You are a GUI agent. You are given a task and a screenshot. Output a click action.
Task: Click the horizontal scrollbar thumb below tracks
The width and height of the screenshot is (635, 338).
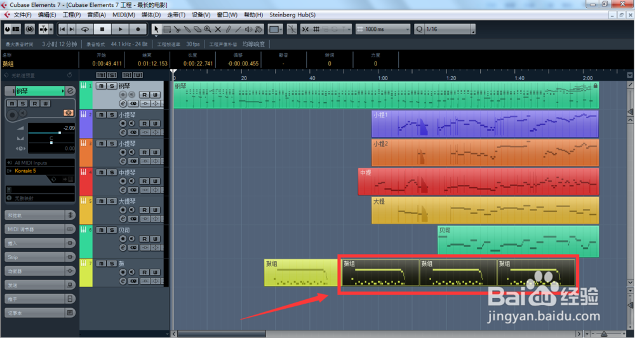pos(222,334)
